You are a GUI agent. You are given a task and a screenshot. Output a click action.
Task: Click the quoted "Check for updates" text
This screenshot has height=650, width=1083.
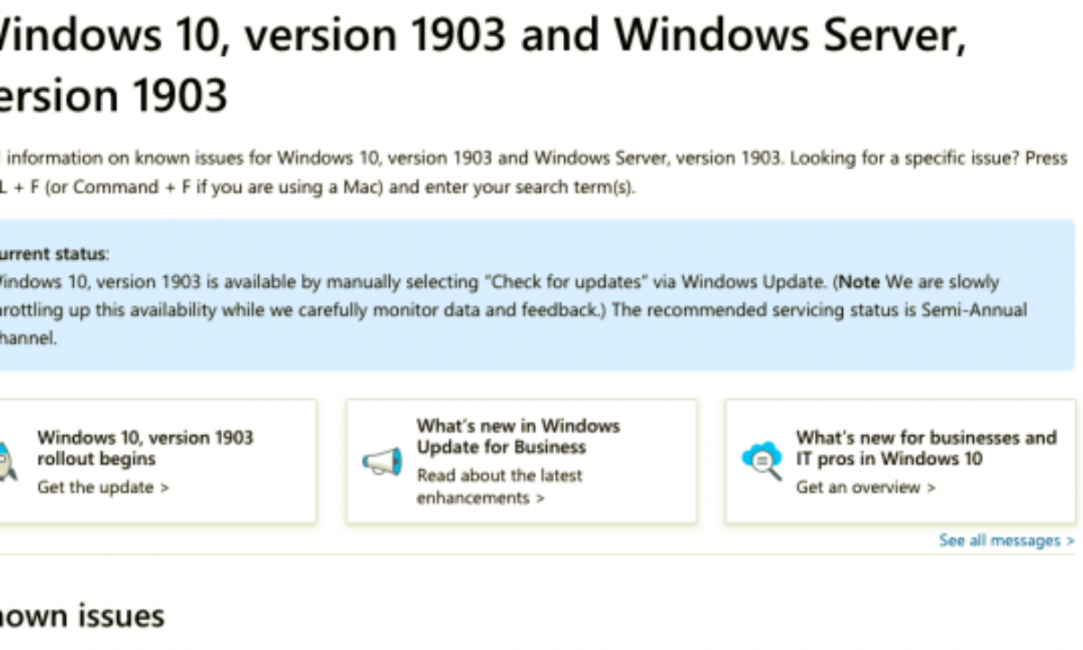click(x=567, y=282)
